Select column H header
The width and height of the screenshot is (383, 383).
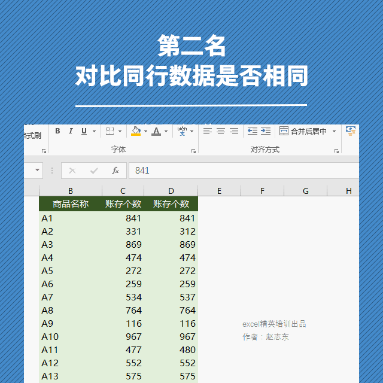(x=343, y=191)
